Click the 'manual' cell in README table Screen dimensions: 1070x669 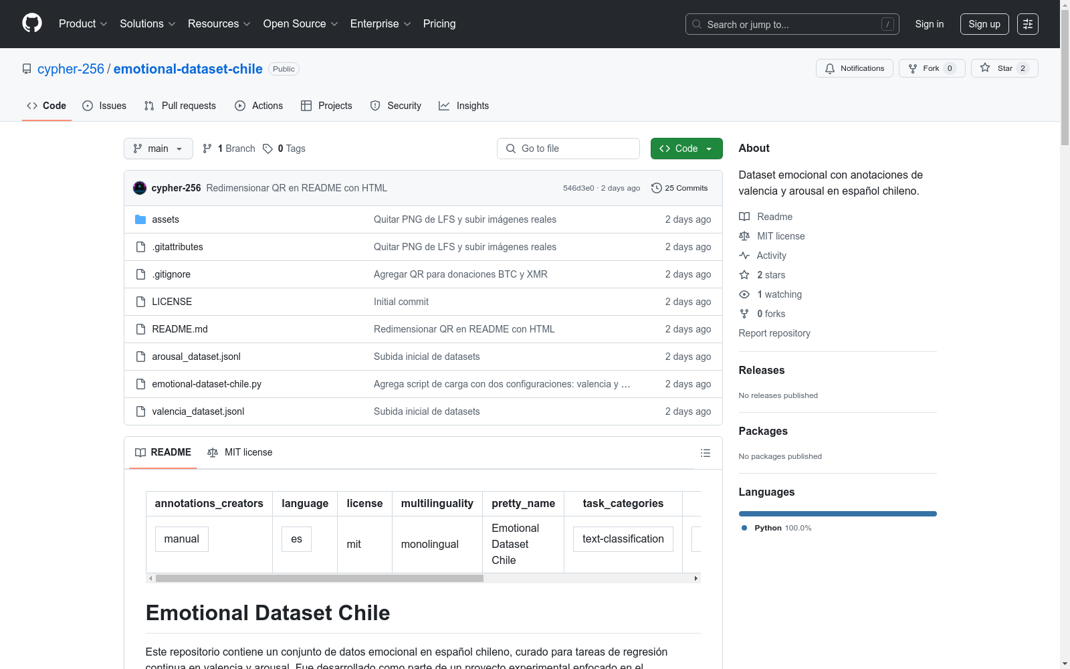pyautogui.click(x=182, y=539)
